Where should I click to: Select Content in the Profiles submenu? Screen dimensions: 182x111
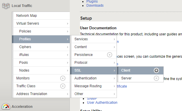click(x=94, y=47)
